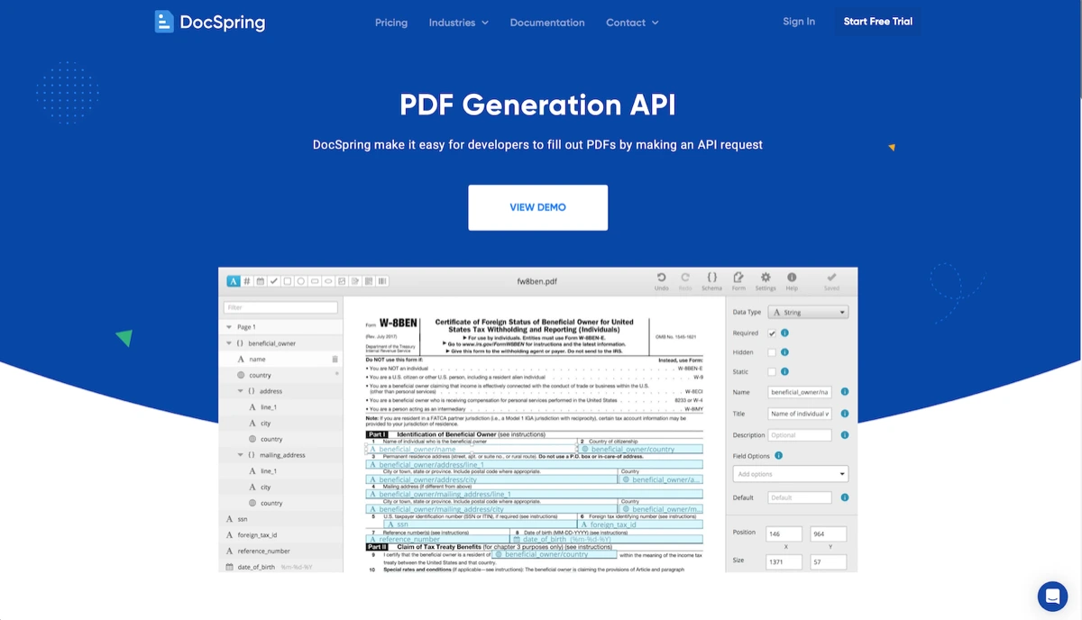This screenshot has width=1082, height=620.
Task: Open the Data Type String dropdown
Action: click(808, 313)
